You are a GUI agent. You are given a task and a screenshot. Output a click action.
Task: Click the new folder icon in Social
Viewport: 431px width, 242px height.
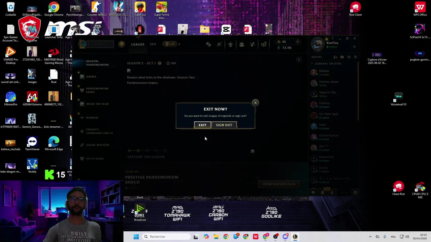click(342, 57)
